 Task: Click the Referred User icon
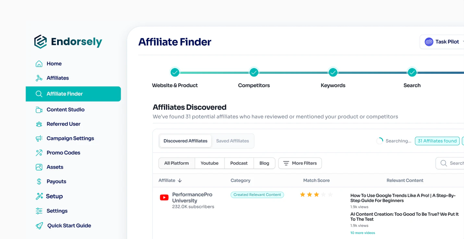pos(39,124)
